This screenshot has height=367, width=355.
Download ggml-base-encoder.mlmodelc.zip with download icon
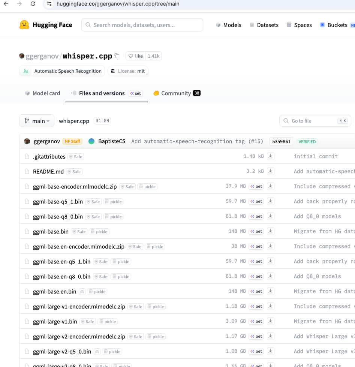[x=271, y=186]
